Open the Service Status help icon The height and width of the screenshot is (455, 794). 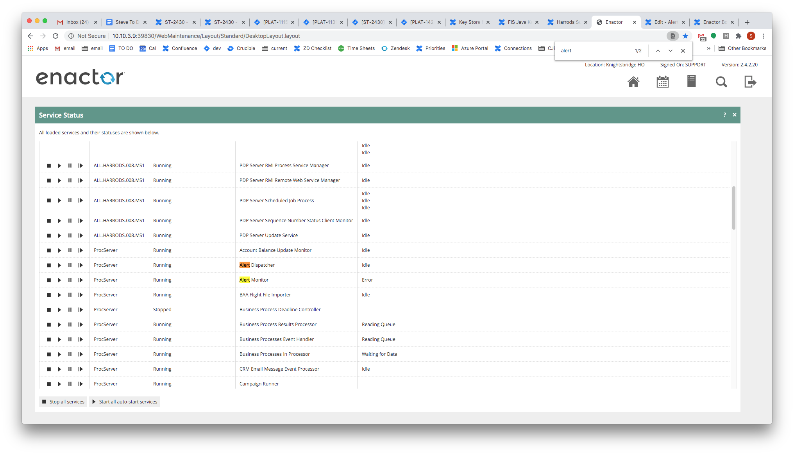click(x=725, y=115)
